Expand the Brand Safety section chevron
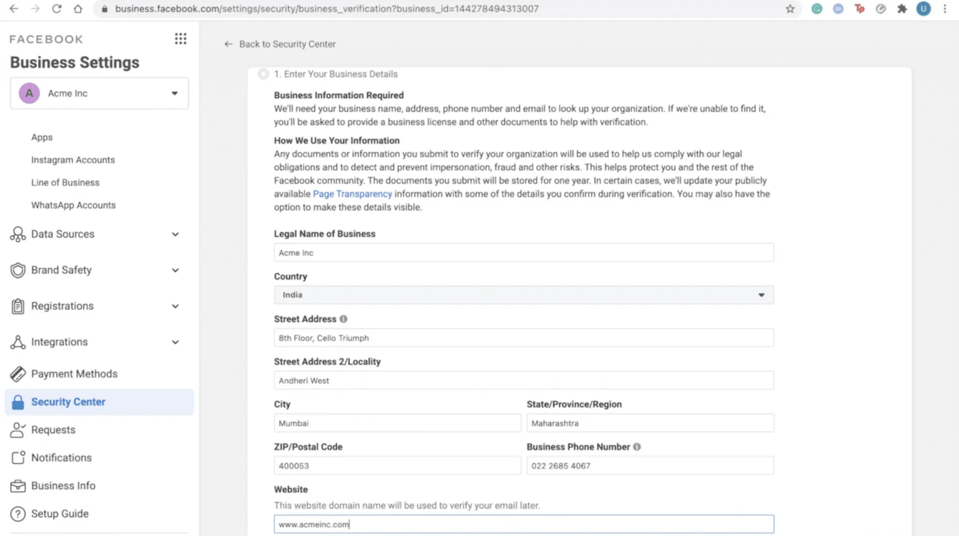This screenshot has height=536, width=959. click(175, 270)
